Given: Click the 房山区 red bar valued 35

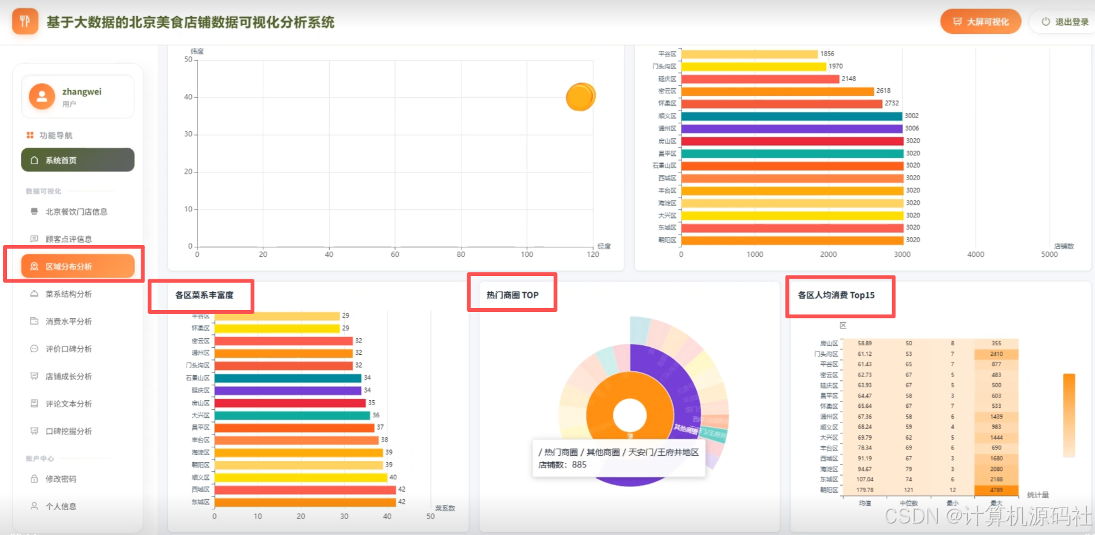Looking at the screenshot, I should tap(290, 403).
